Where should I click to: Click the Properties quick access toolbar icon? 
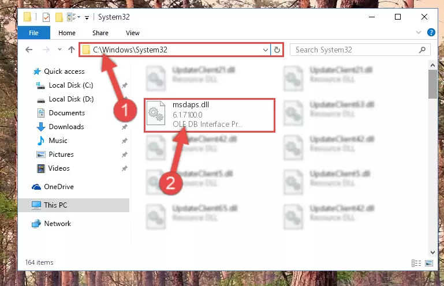tap(46, 17)
